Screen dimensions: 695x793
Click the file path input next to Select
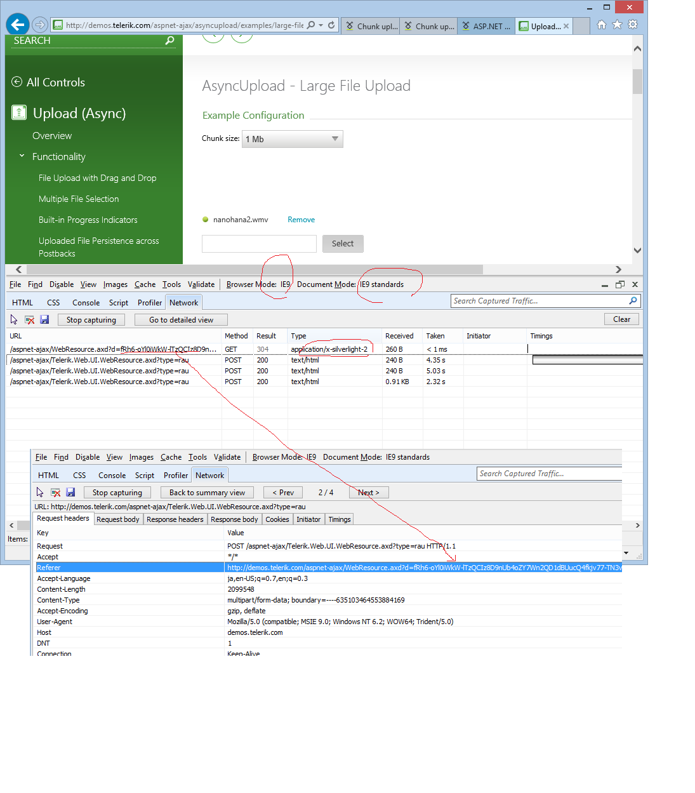pyautogui.click(x=259, y=244)
